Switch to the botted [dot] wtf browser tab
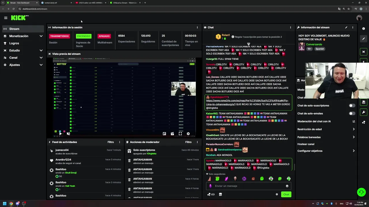Screen dimensions: 369x207 (x=56, y=3)
